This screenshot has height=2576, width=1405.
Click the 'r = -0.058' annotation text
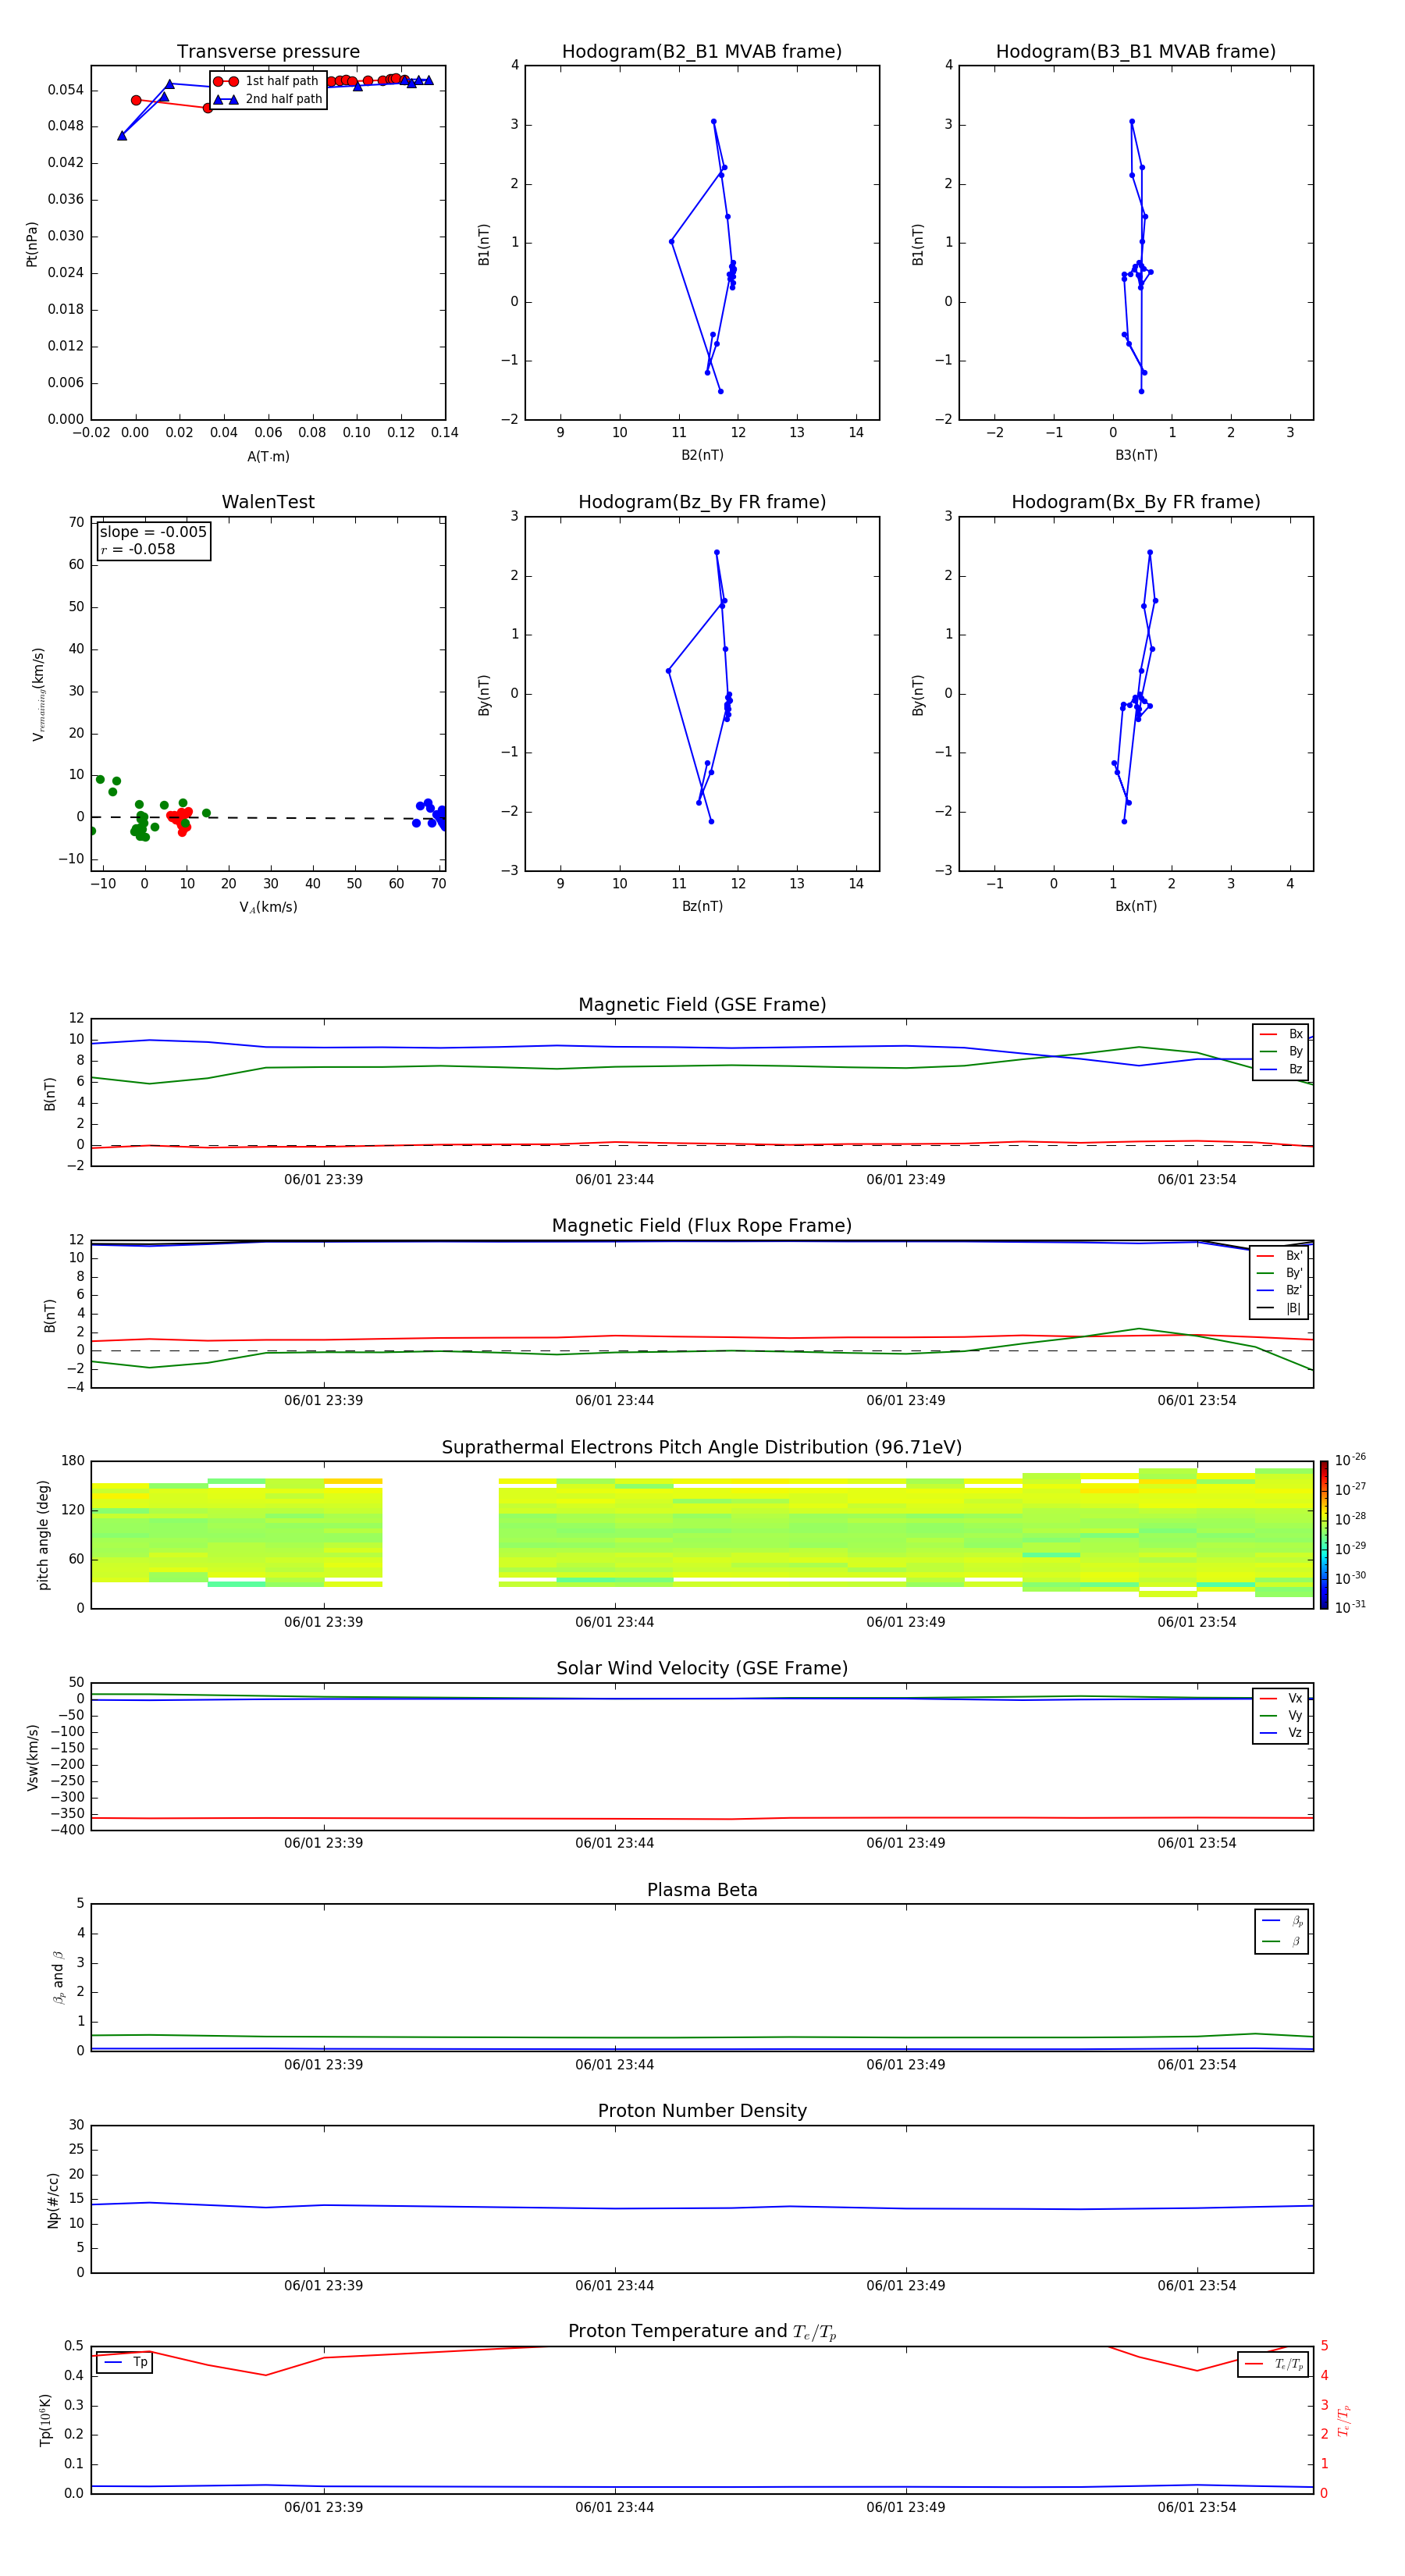[138, 549]
